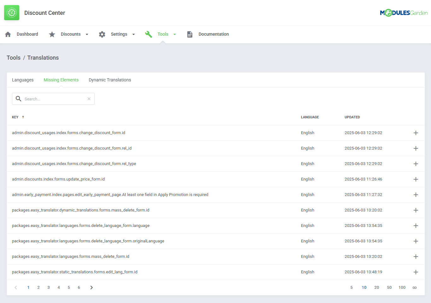Expand the Discounts dropdown arrow
The height and width of the screenshot is (303, 431).
pyautogui.click(x=87, y=34)
